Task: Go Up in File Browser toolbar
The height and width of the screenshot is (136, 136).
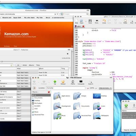Action: 55,82
